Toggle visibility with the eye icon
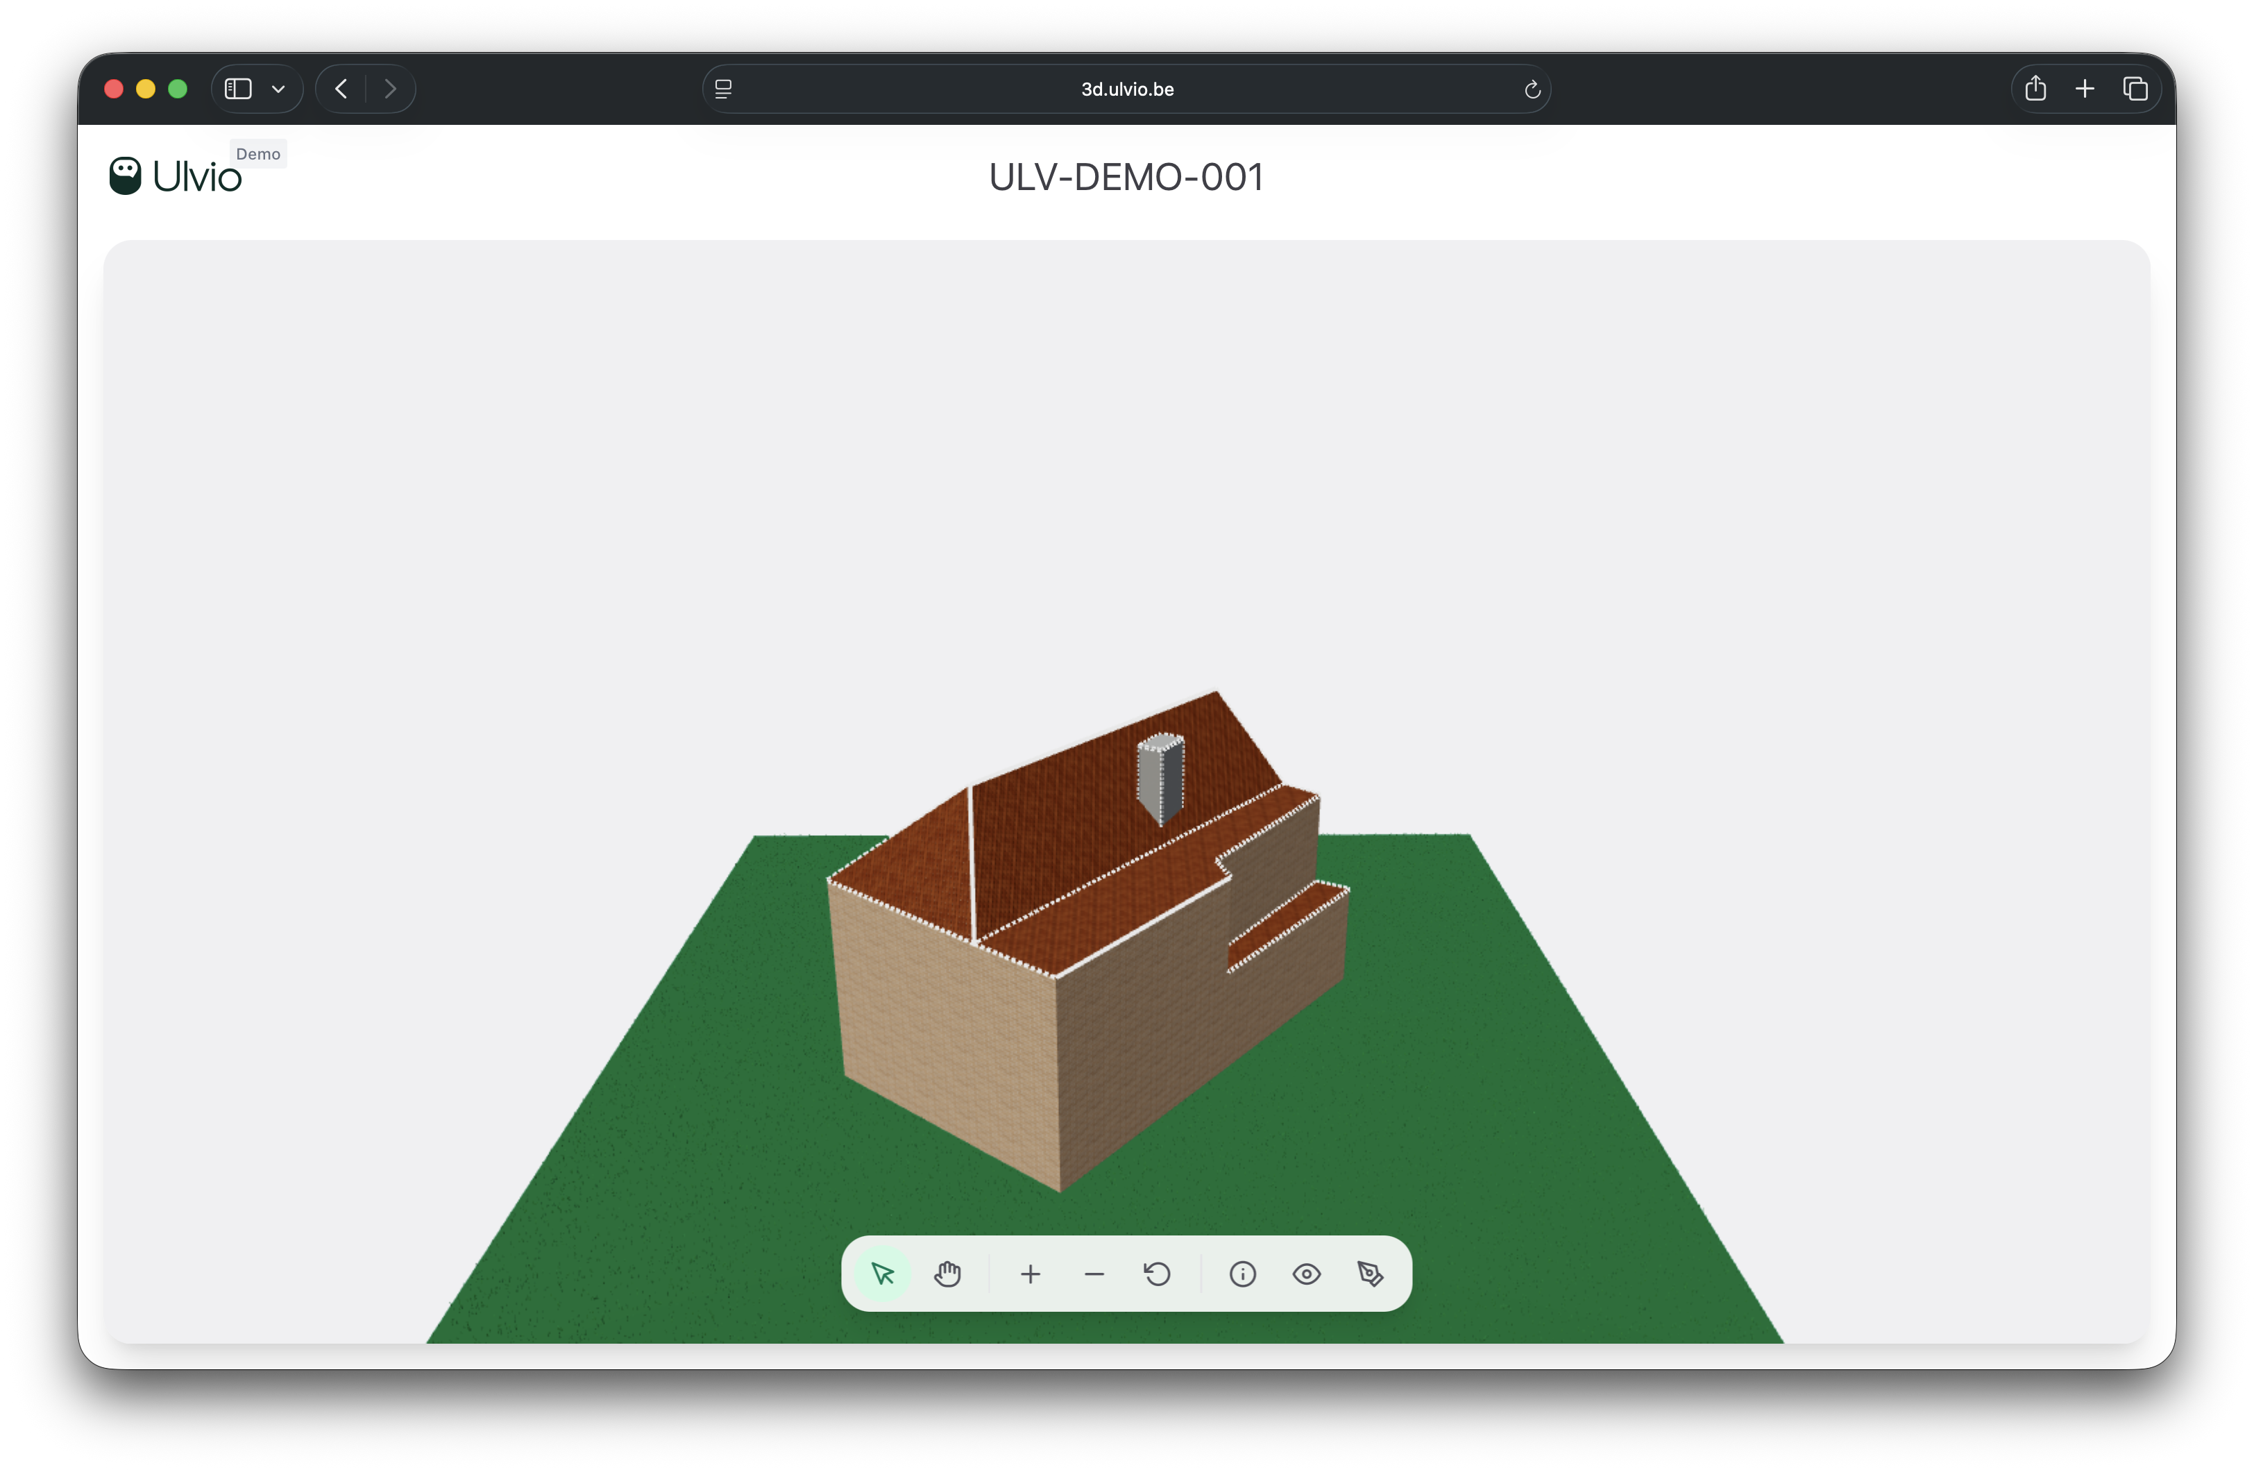The image size is (2254, 1472). point(1306,1274)
